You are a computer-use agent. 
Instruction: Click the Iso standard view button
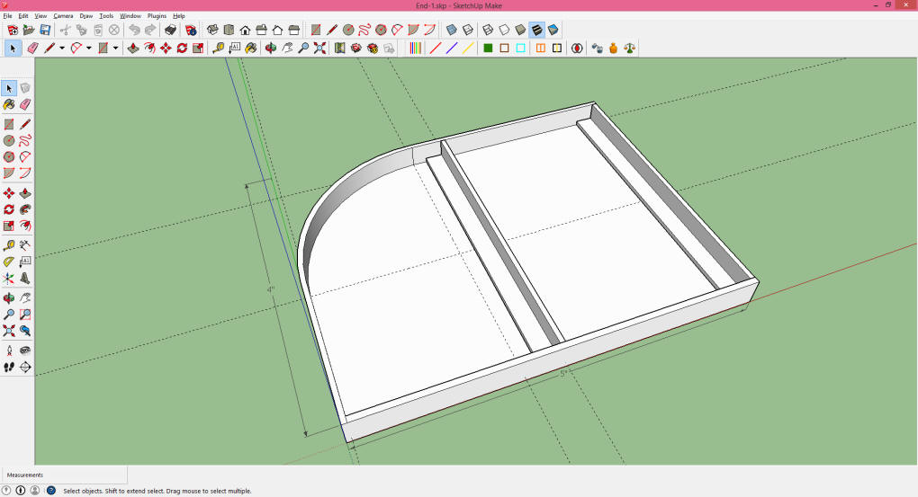click(212, 30)
